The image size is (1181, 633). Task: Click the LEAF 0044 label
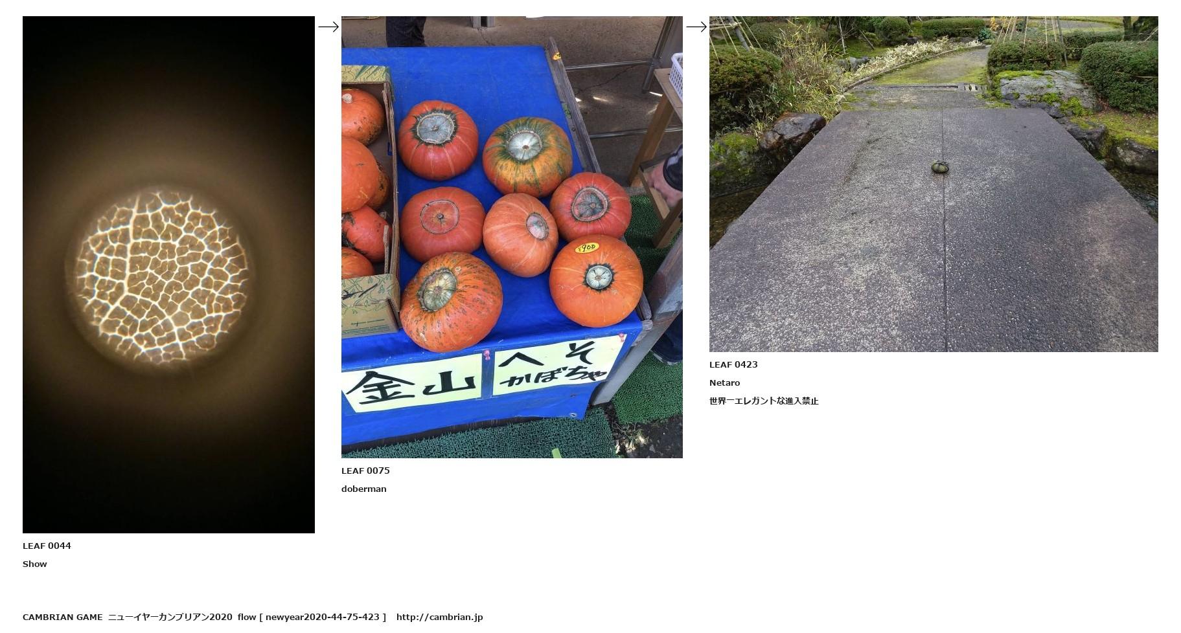coord(47,546)
